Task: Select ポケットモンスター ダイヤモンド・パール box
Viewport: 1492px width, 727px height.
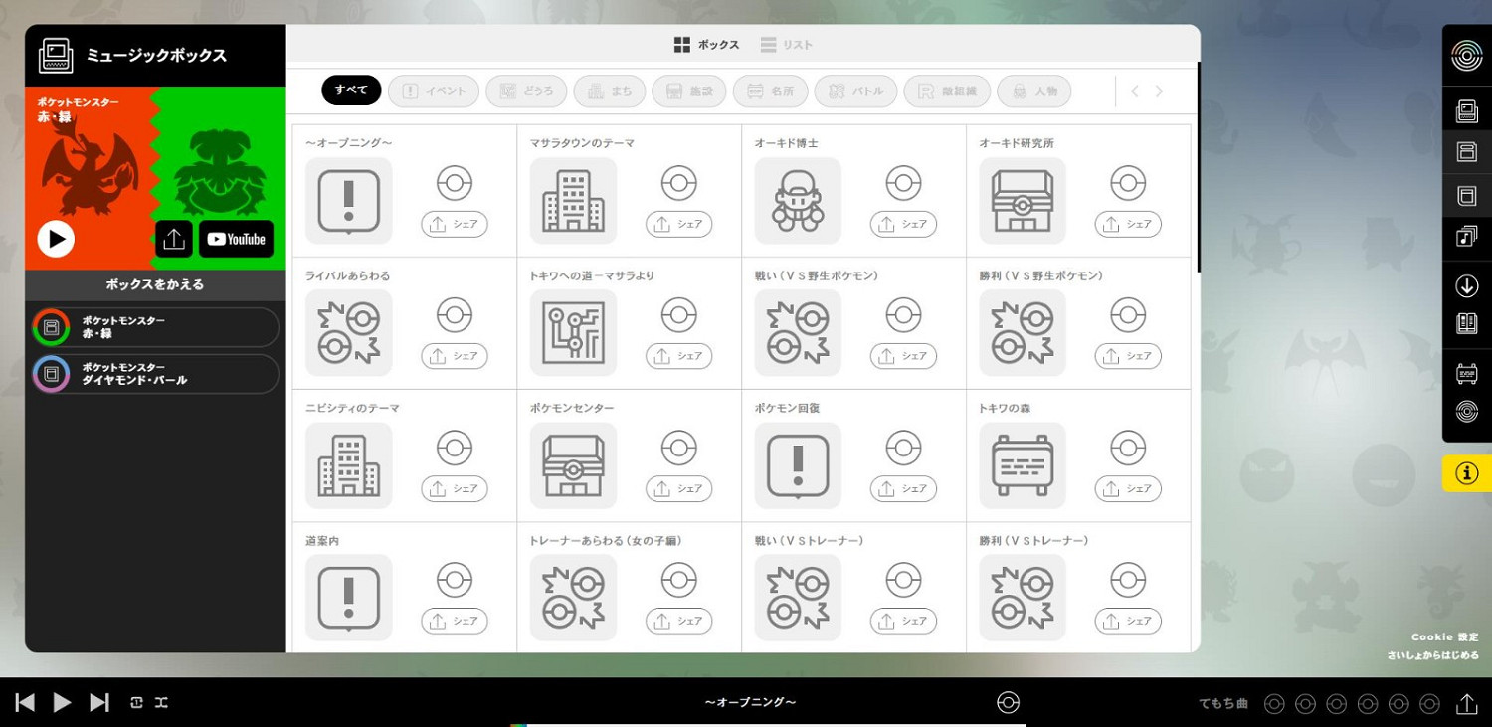Action: click(x=154, y=374)
